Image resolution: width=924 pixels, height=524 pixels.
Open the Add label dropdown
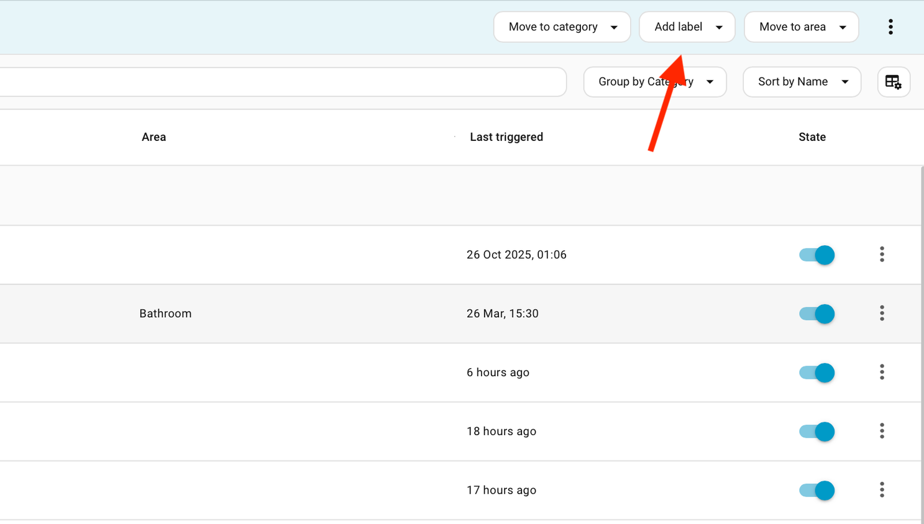687,27
